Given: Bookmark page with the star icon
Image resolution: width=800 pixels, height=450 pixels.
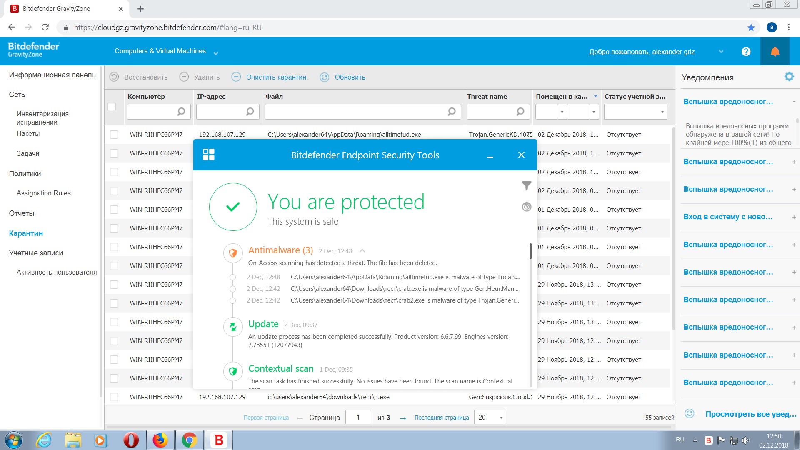Looking at the screenshot, I should click(751, 27).
